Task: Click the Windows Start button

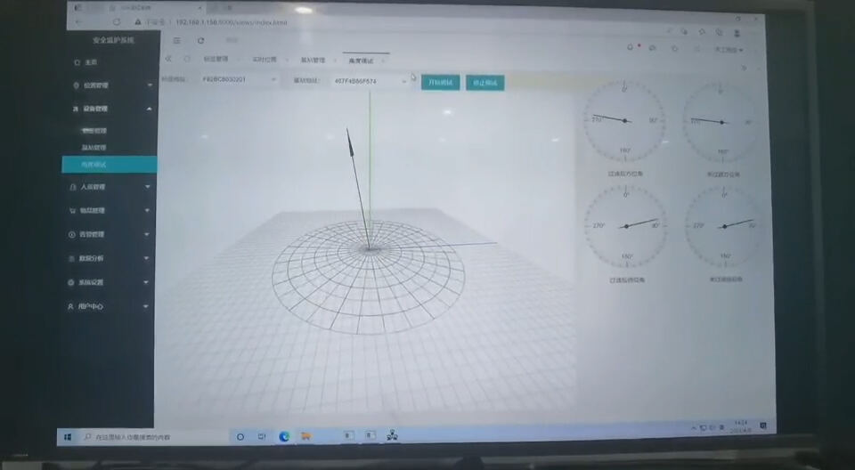Action: pyautogui.click(x=68, y=437)
